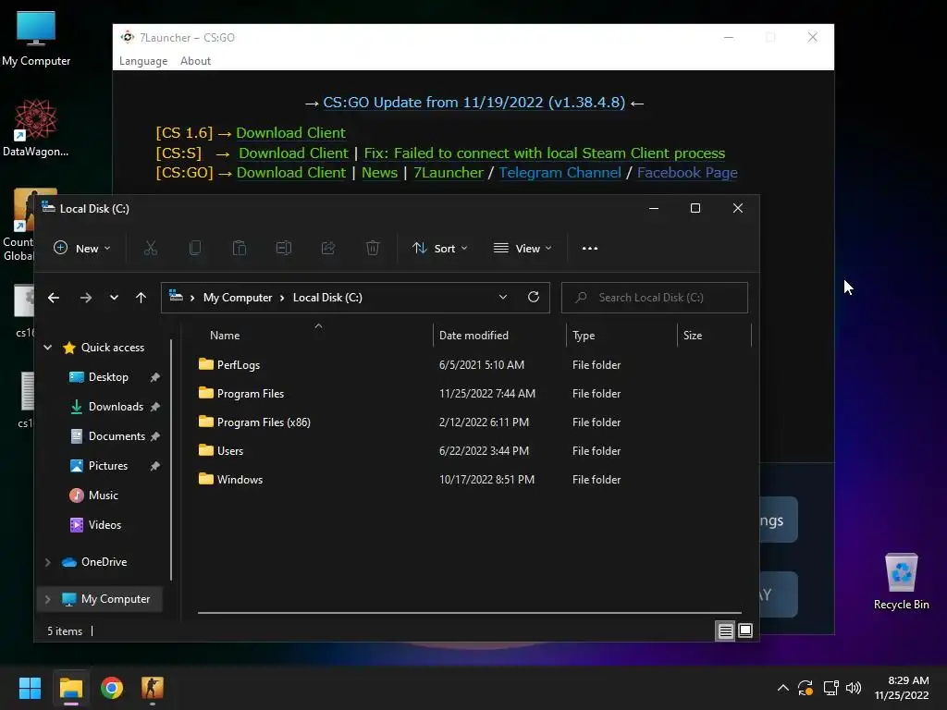Launch Google Chrome from taskbar
This screenshot has width=947, height=710.
(x=112, y=688)
